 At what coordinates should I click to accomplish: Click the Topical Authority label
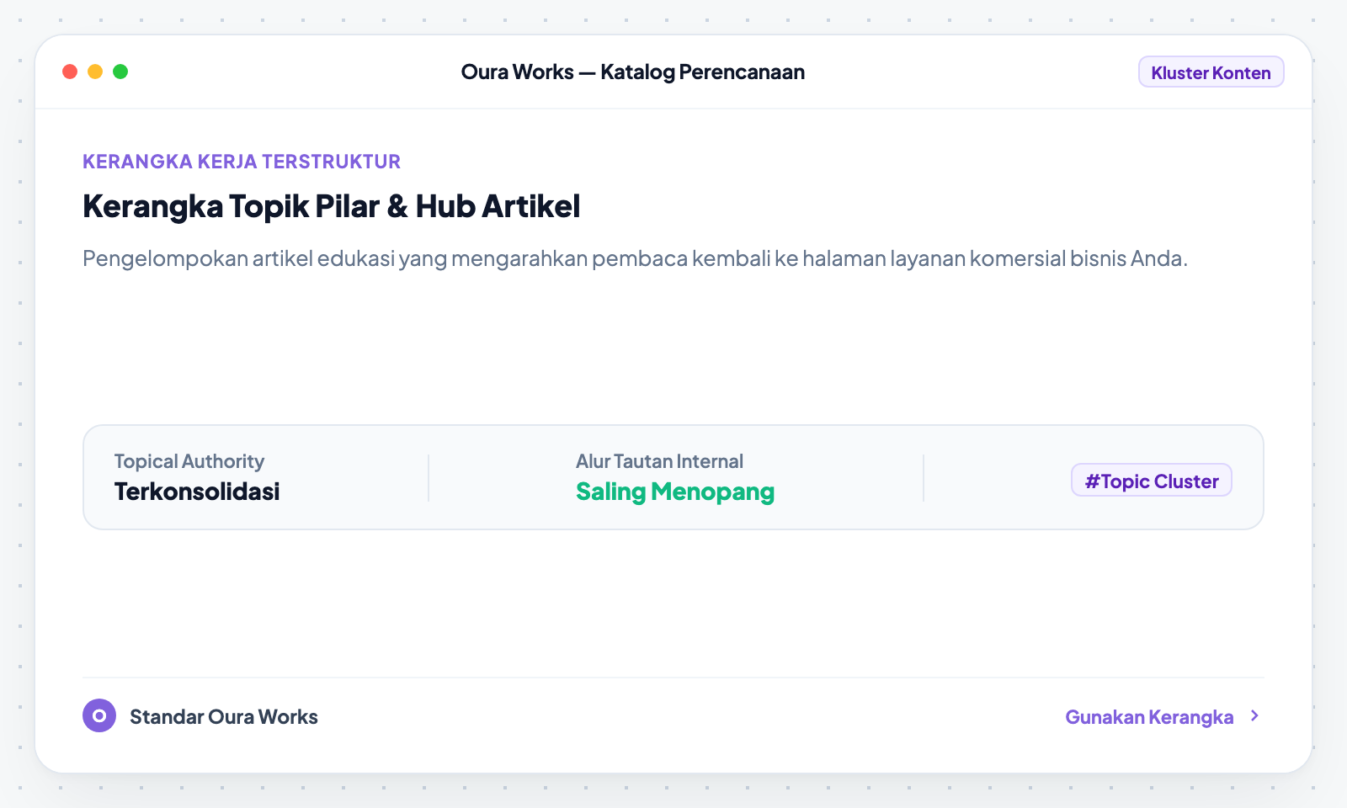pyautogui.click(x=189, y=461)
